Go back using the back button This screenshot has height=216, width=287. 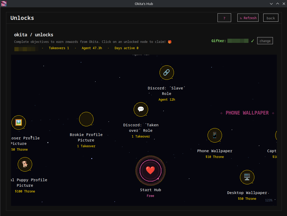[271, 18]
